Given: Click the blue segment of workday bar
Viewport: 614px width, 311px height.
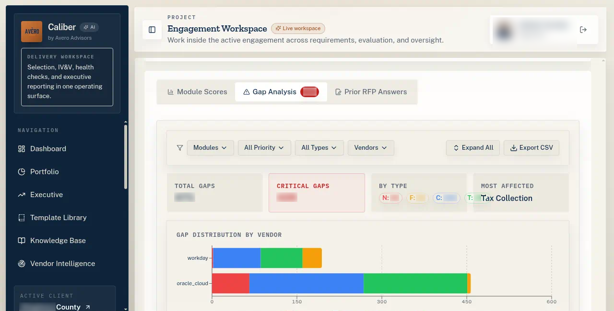Looking at the screenshot, I should point(237,258).
